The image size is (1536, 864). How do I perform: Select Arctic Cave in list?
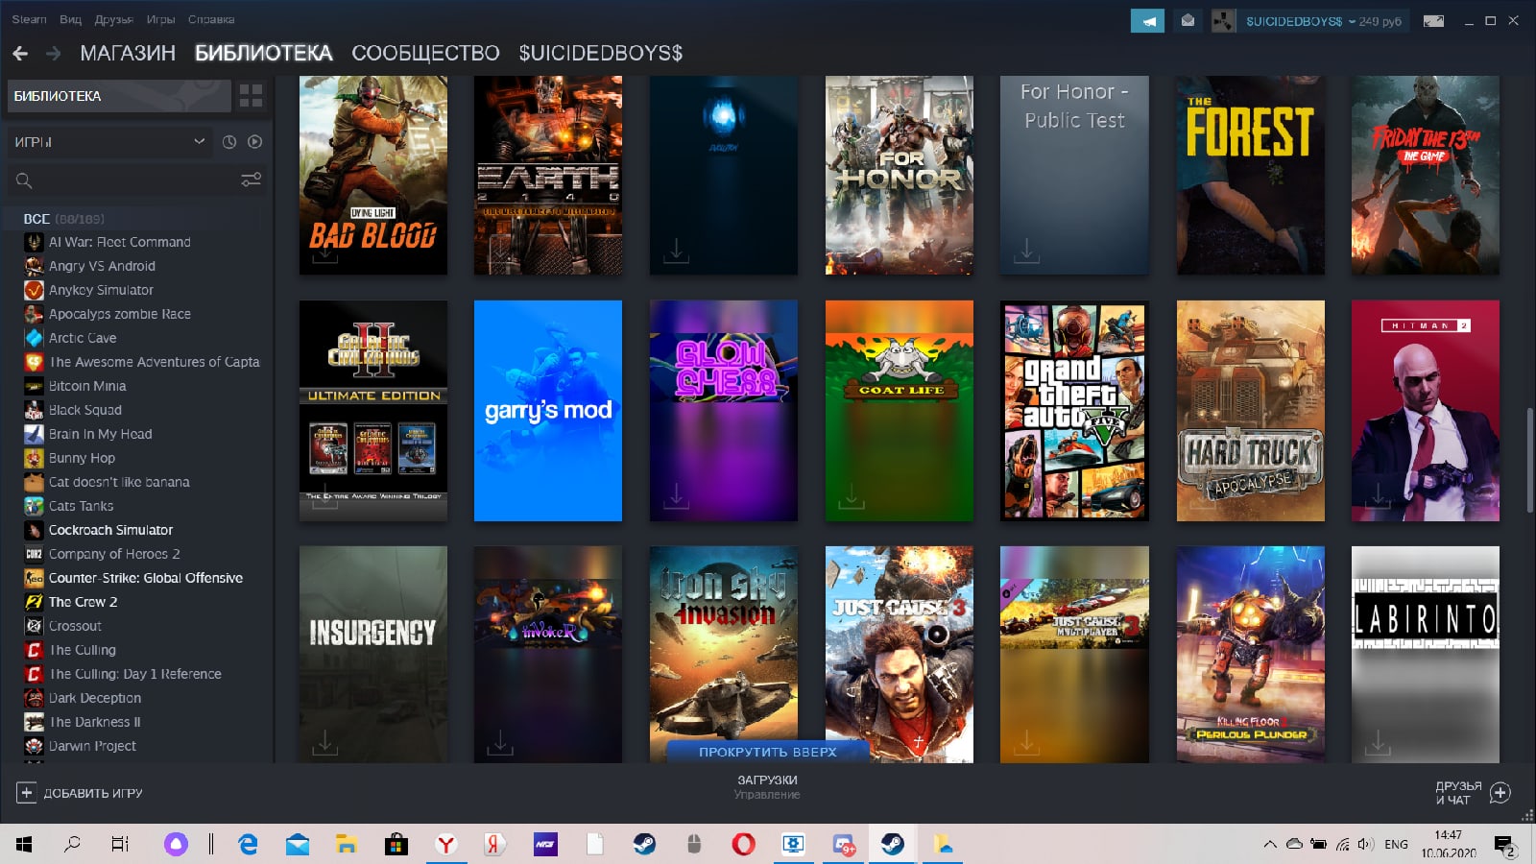[83, 338]
